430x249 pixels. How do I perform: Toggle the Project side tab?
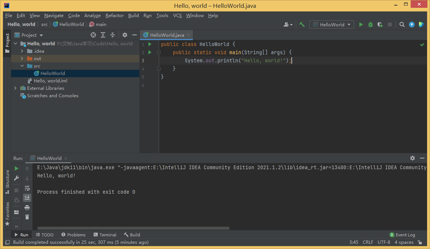(x=7, y=43)
